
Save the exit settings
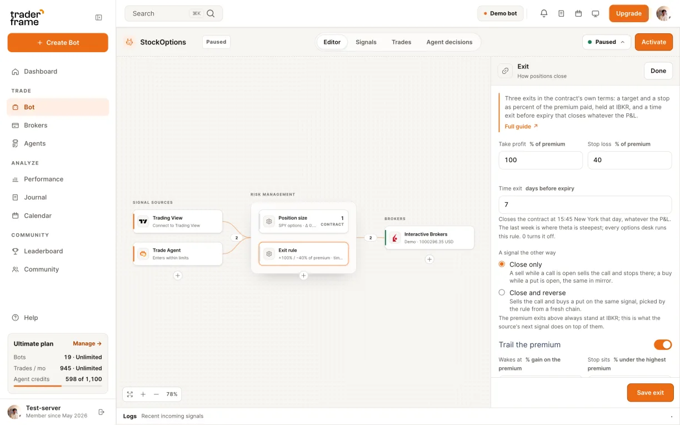[650, 393]
